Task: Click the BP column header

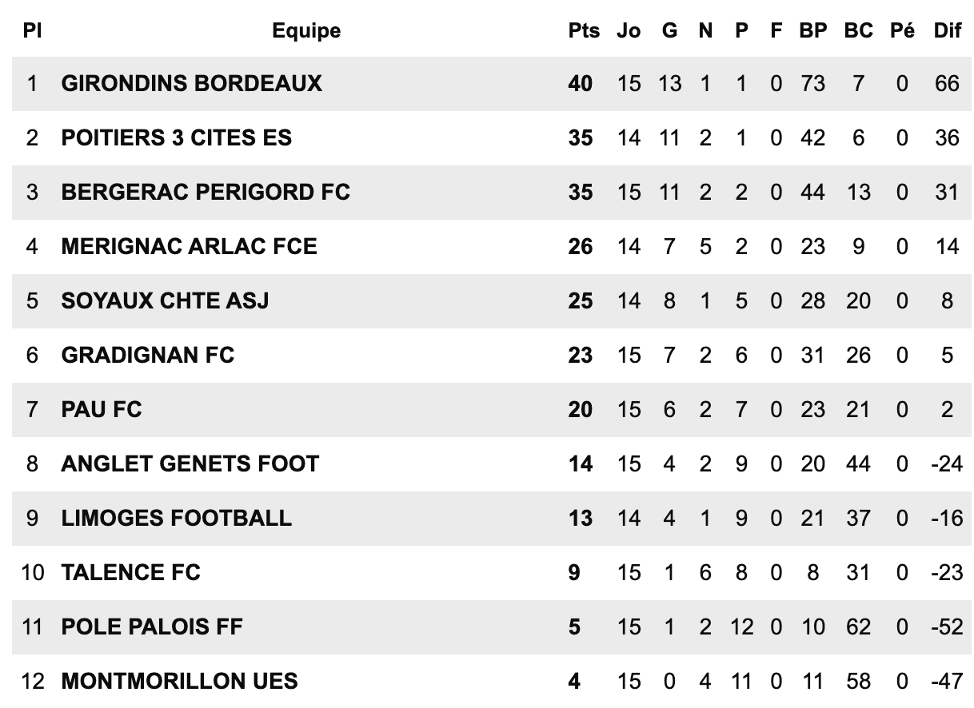Action: (x=812, y=30)
